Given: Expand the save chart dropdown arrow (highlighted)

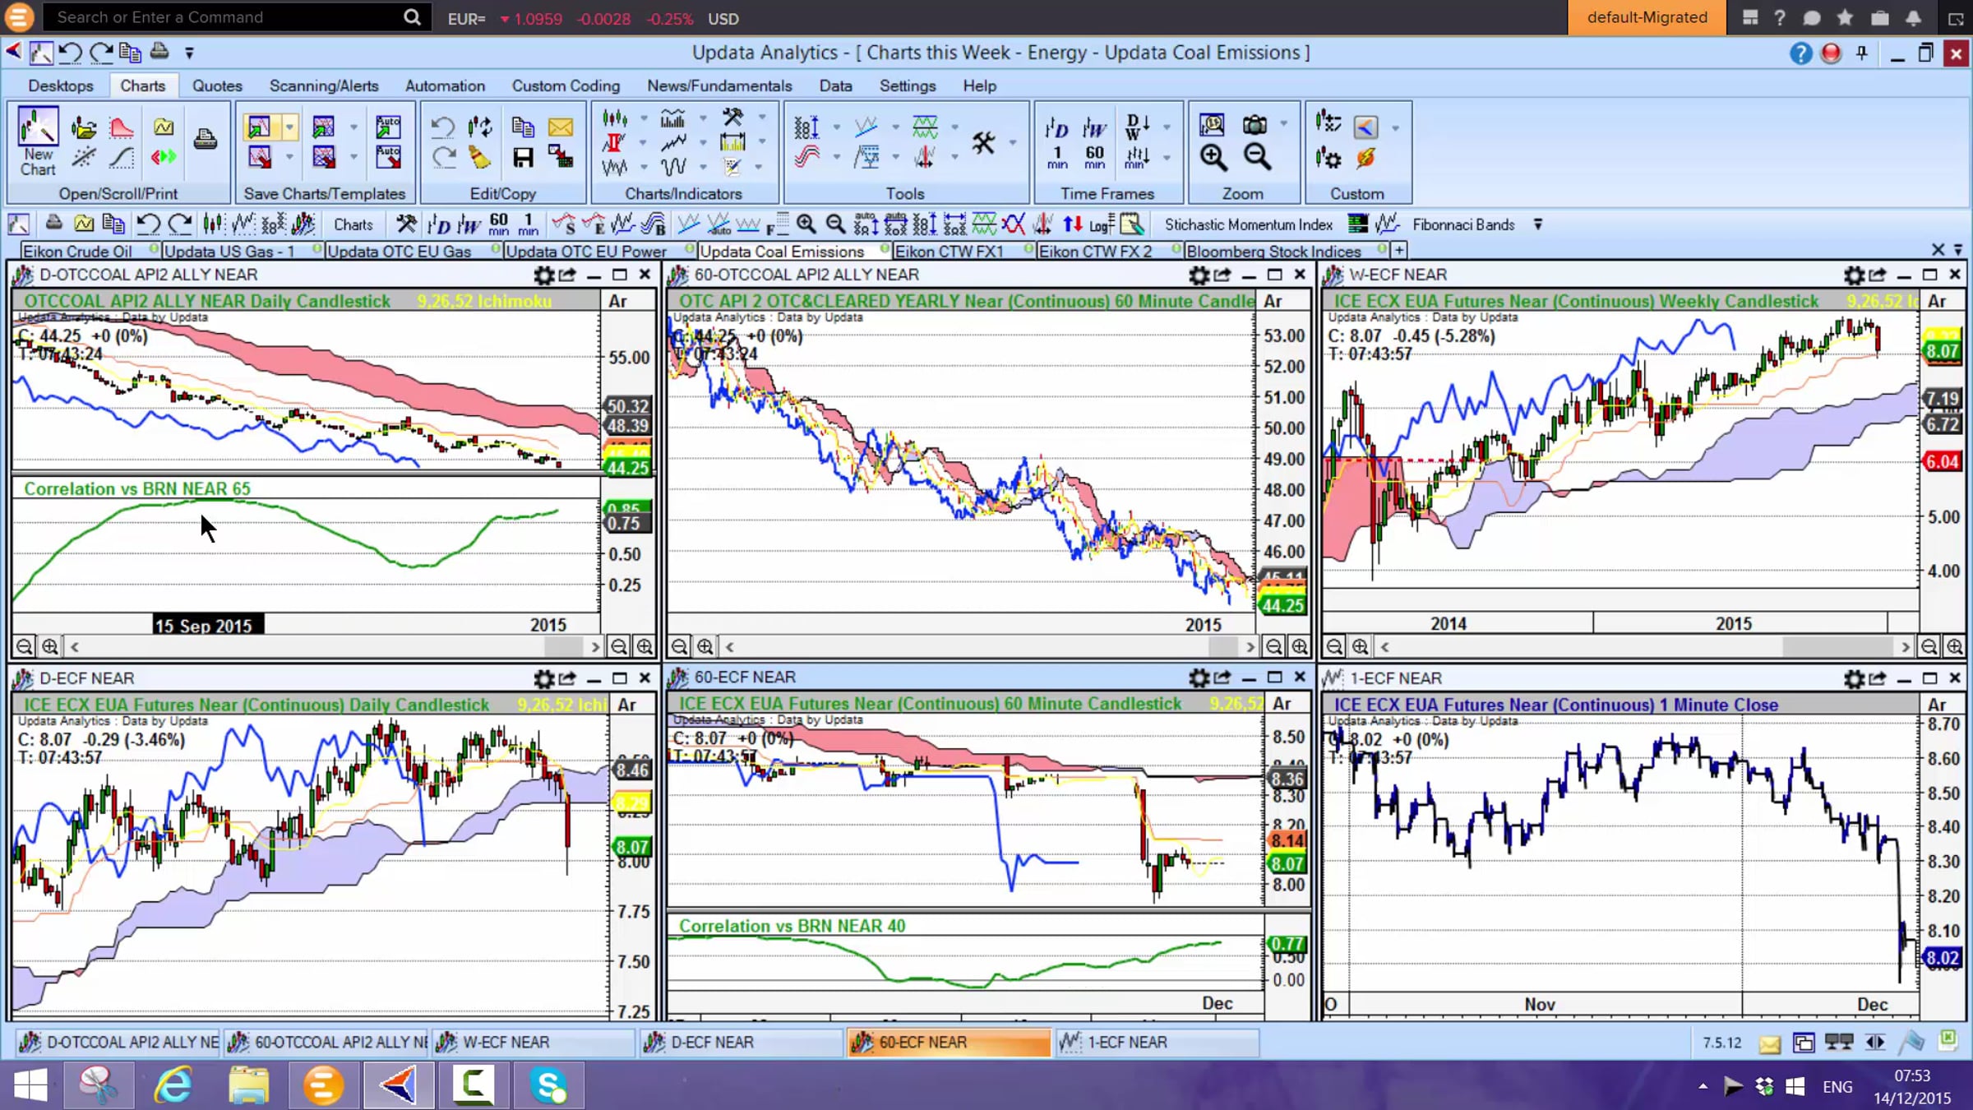Looking at the screenshot, I should (289, 127).
